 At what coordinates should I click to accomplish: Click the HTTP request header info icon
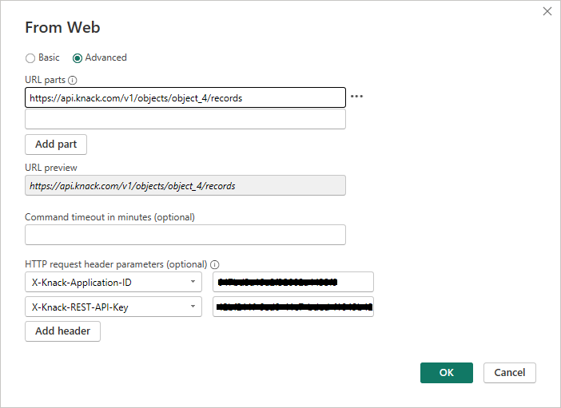(215, 264)
